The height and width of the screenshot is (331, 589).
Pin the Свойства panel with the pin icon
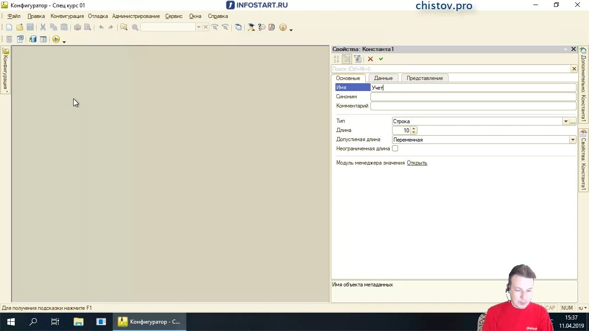tap(566, 49)
